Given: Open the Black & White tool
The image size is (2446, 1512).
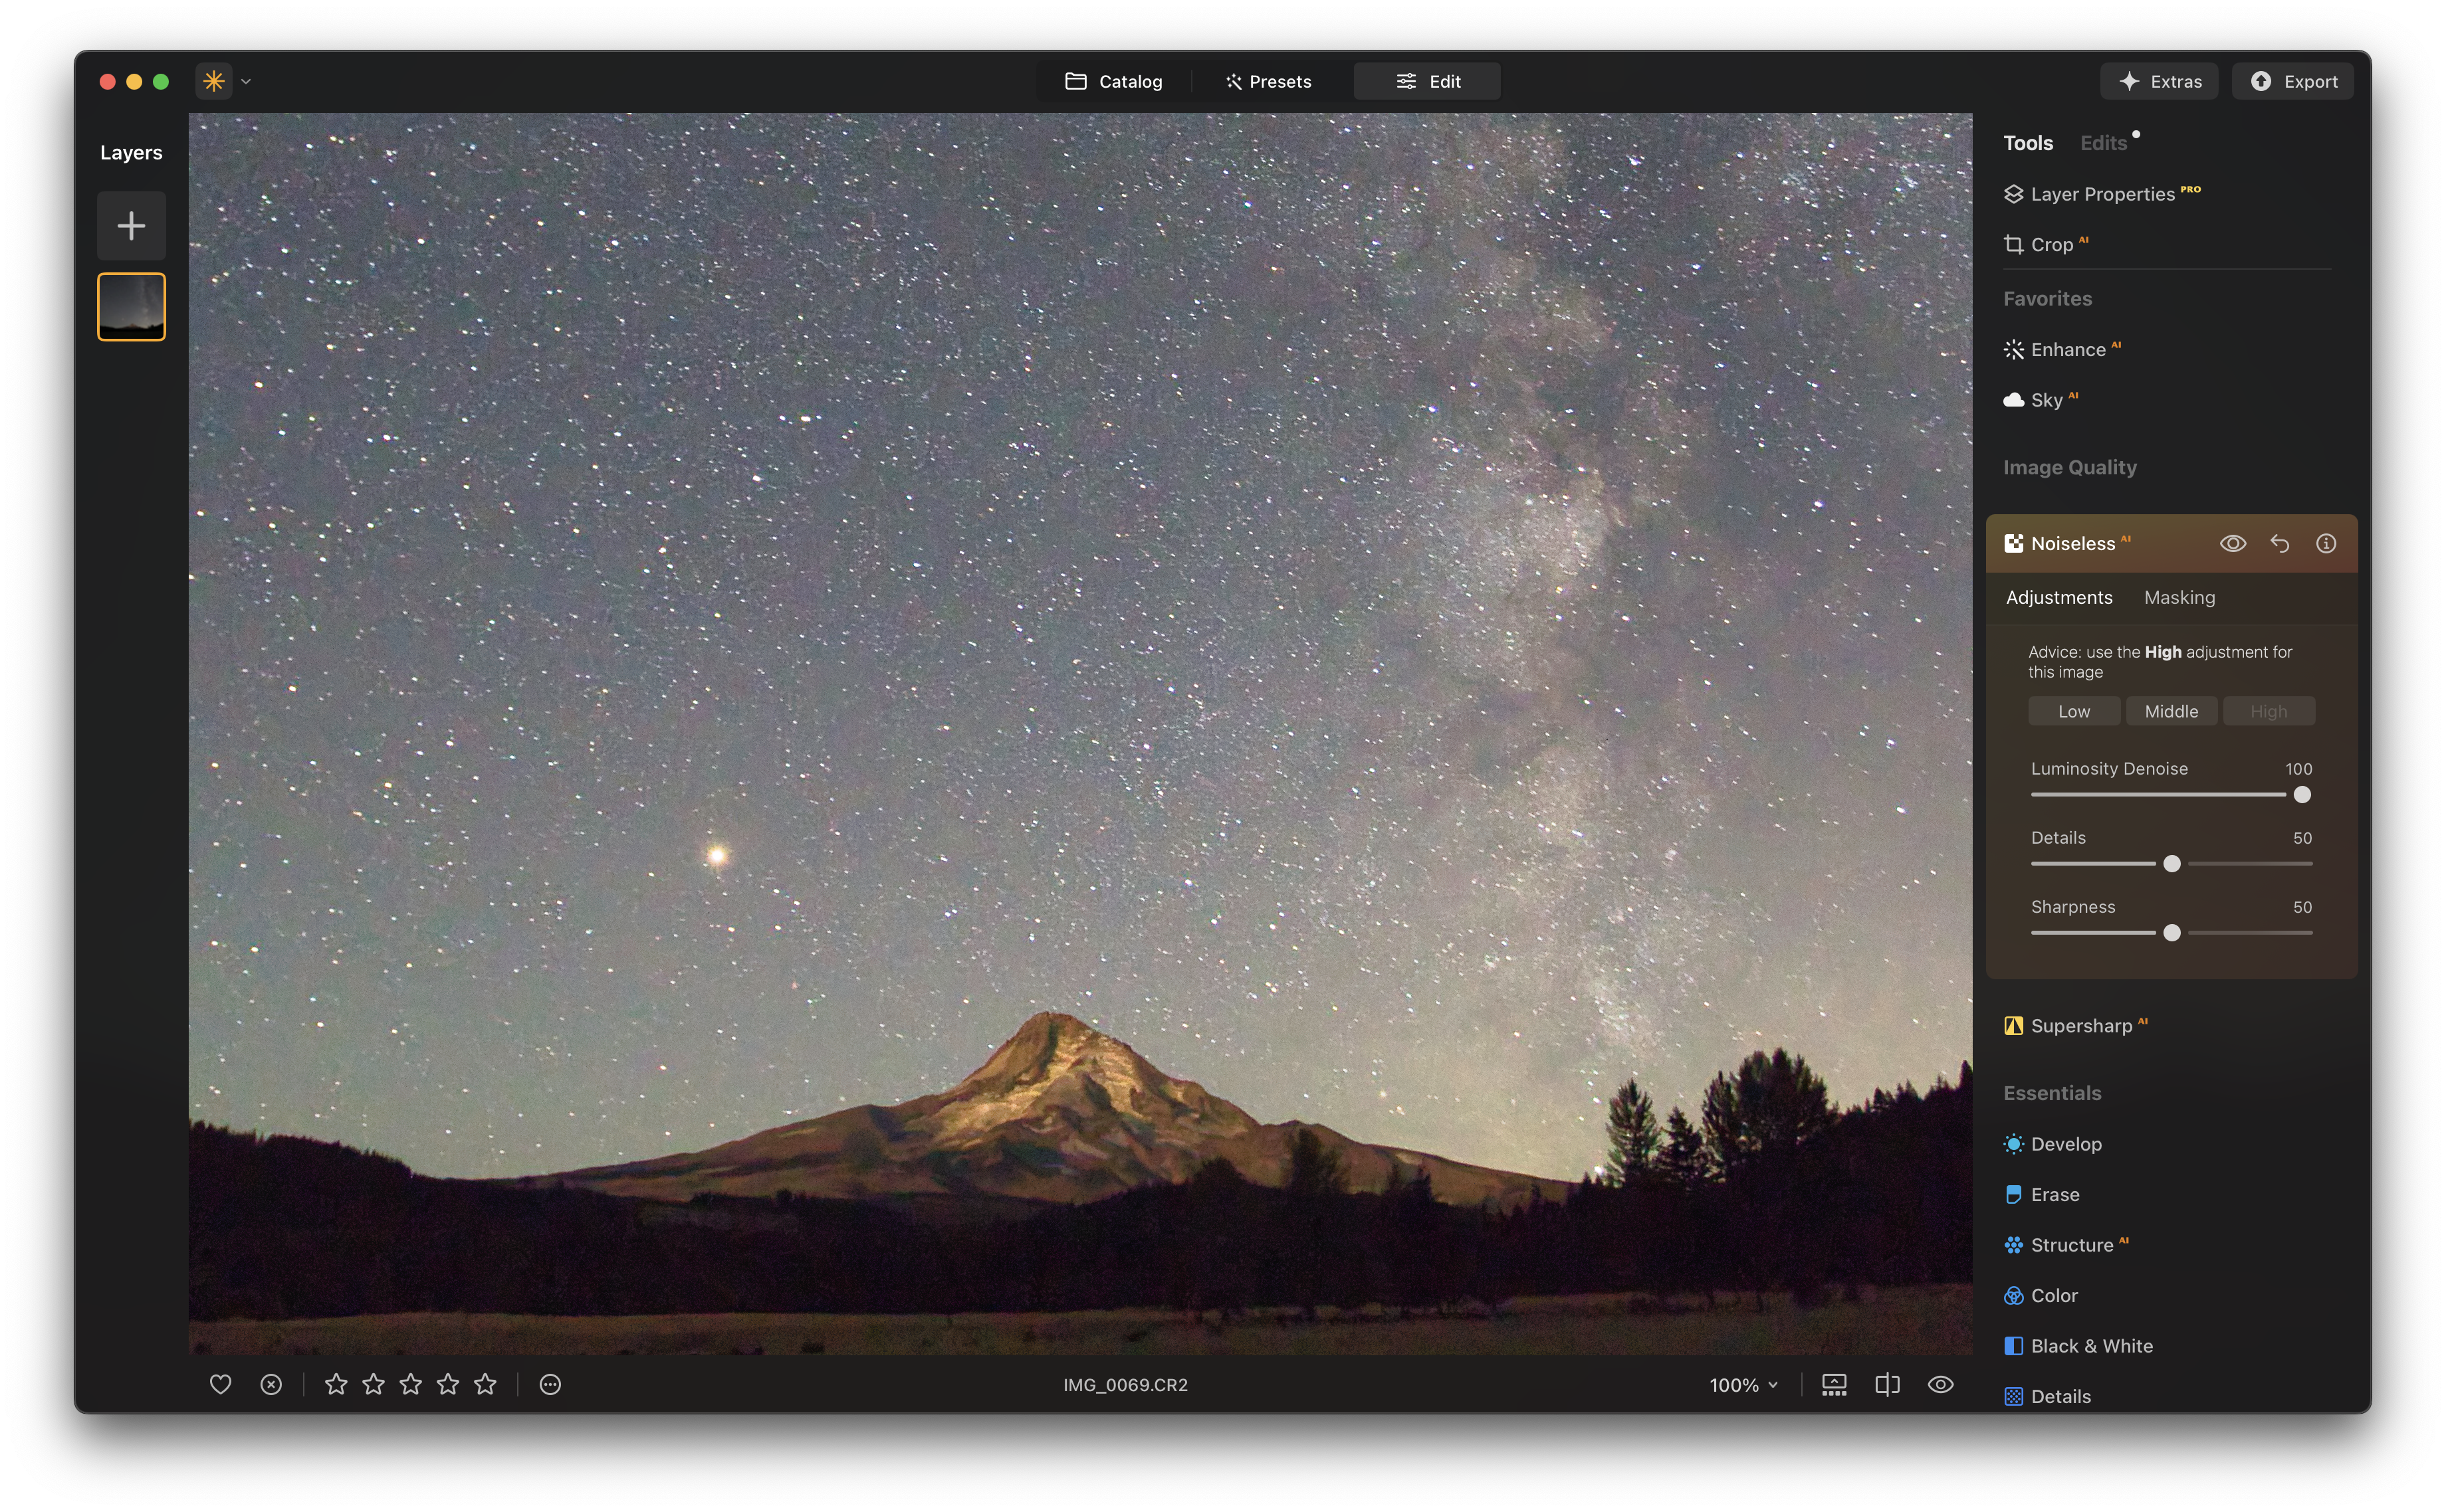Looking at the screenshot, I should tap(2092, 1345).
